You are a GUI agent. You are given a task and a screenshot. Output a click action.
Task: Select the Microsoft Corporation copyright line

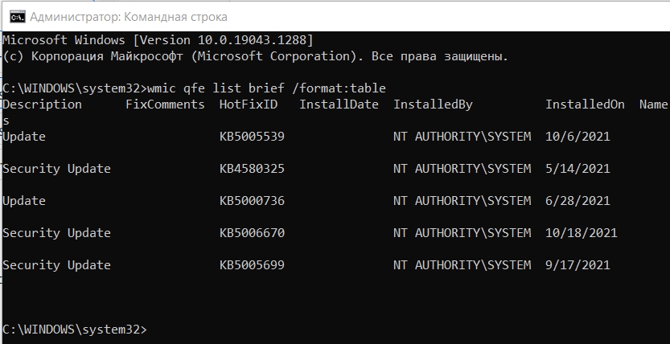(x=256, y=56)
